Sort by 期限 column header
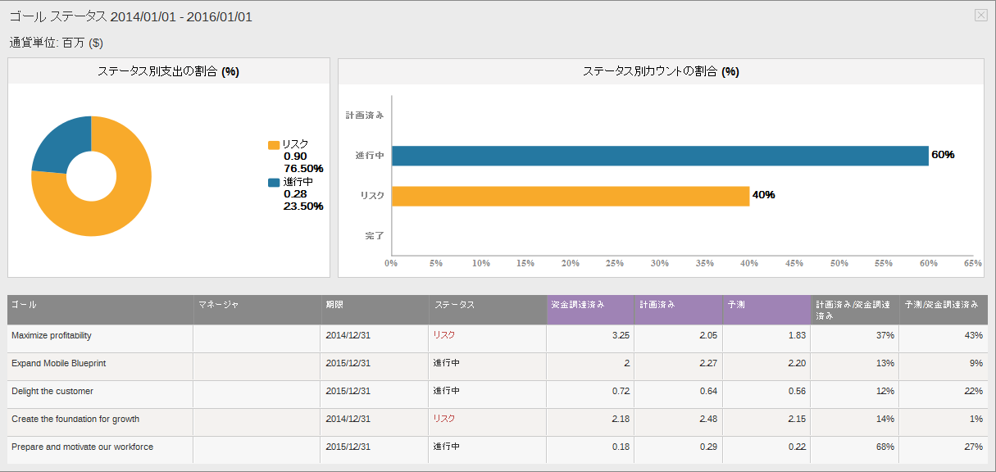This screenshot has height=472, width=996. [334, 304]
